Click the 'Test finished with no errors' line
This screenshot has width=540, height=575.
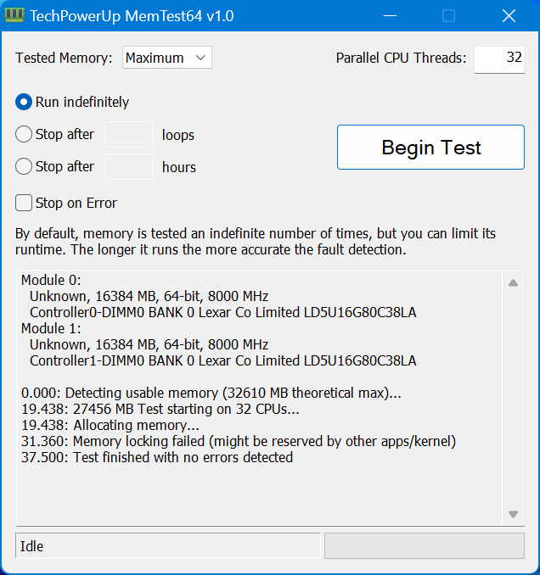[157, 458]
